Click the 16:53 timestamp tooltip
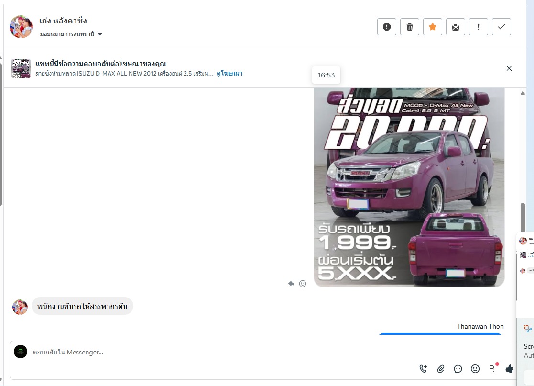Screen dimensions: 534x386 pyautogui.click(x=326, y=75)
